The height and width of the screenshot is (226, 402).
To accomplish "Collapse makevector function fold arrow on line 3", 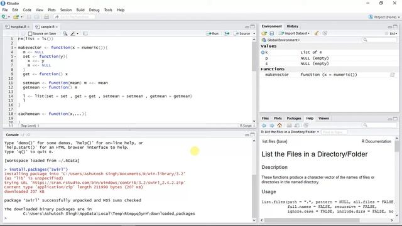I will click(x=15, y=48).
